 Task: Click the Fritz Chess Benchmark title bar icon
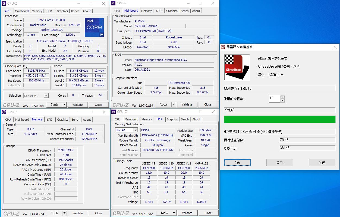pyautogui.click(x=223, y=47)
